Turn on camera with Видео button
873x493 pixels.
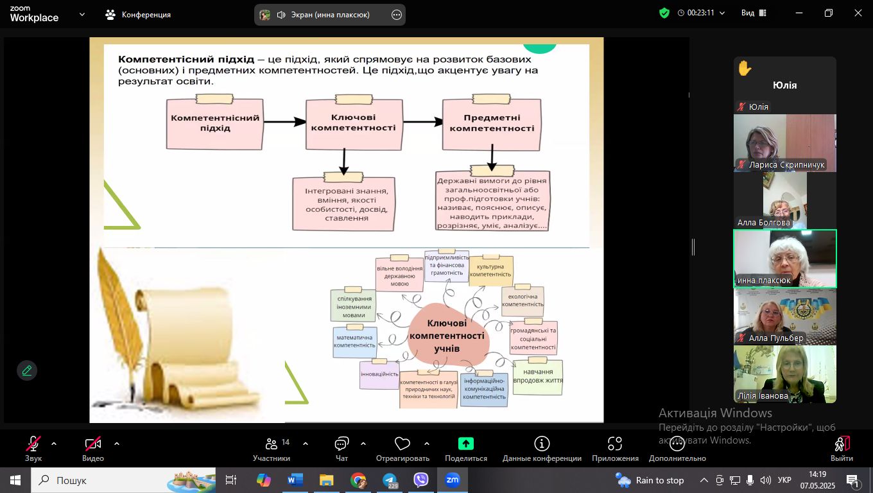point(93,449)
